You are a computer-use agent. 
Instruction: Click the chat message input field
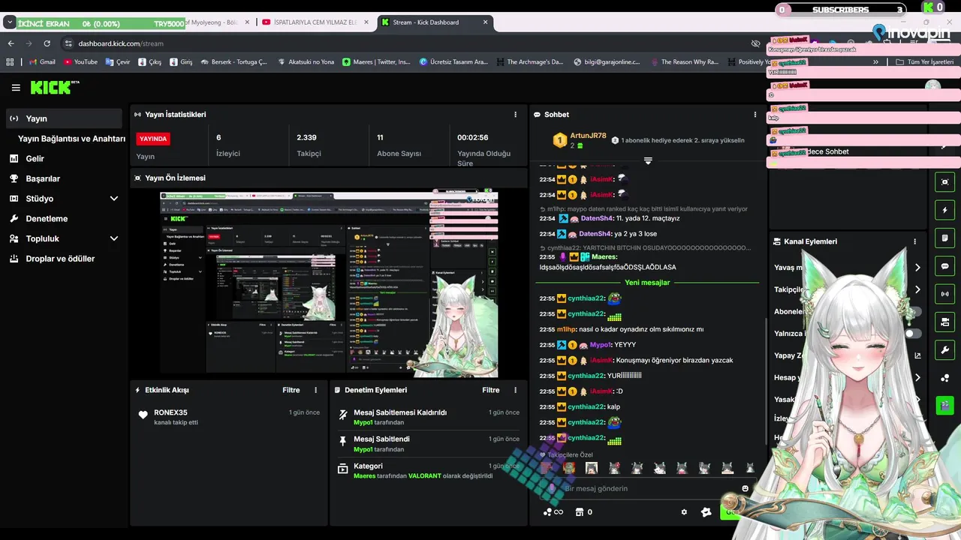649,488
